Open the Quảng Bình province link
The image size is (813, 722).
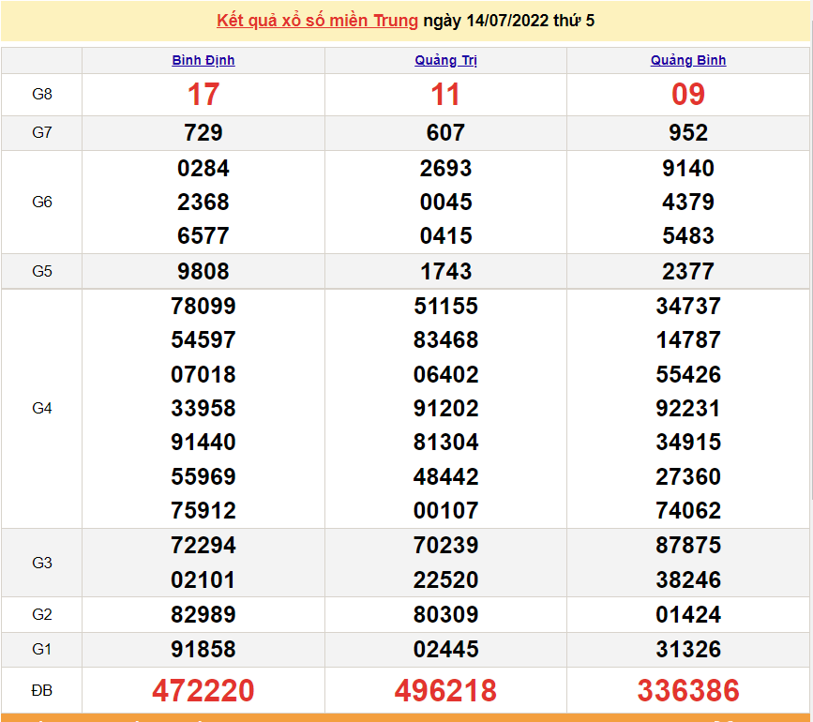pos(688,60)
